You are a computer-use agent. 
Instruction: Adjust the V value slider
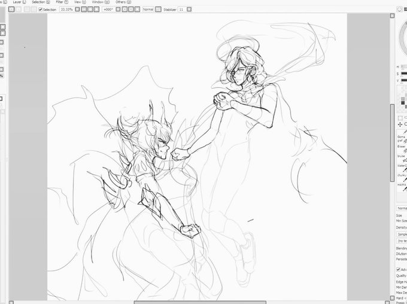404,80
